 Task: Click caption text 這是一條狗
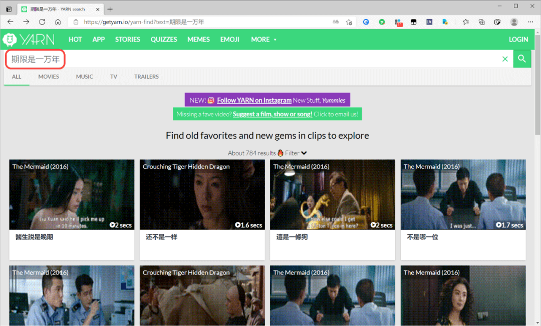(x=292, y=237)
